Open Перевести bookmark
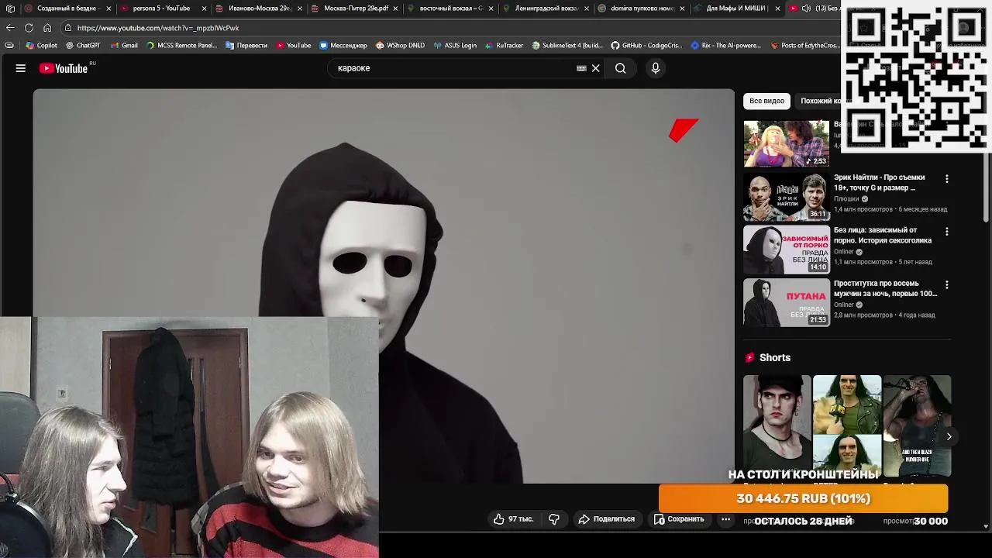The width and height of the screenshot is (992, 558). click(x=246, y=46)
